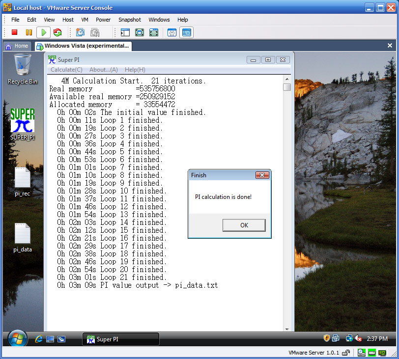This screenshot has height=359, width=399.
Task: Suspend the VM with the pause icon
Action: coord(29,32)
